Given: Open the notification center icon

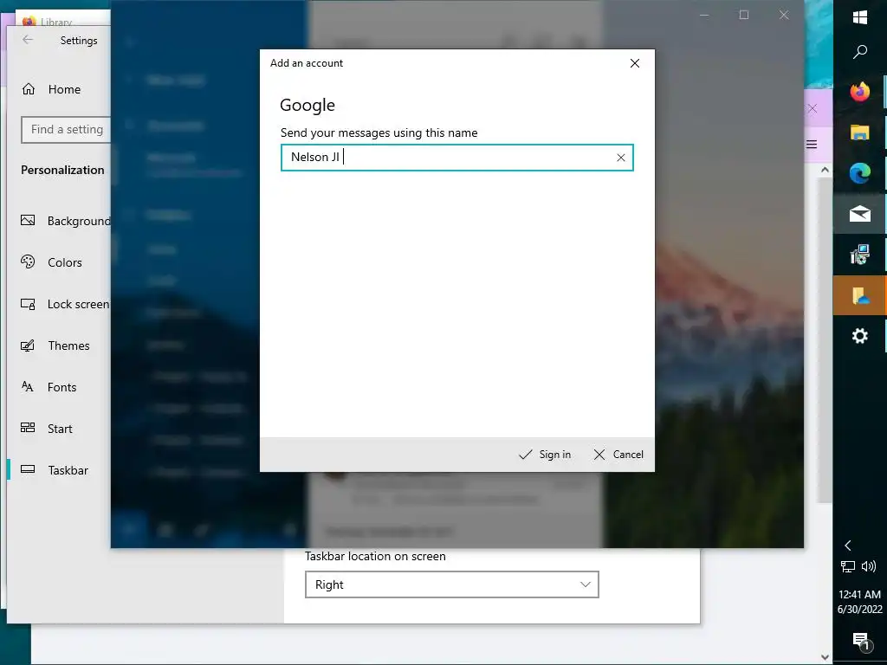Looking at the screenshot, I should tap(860, 641).
